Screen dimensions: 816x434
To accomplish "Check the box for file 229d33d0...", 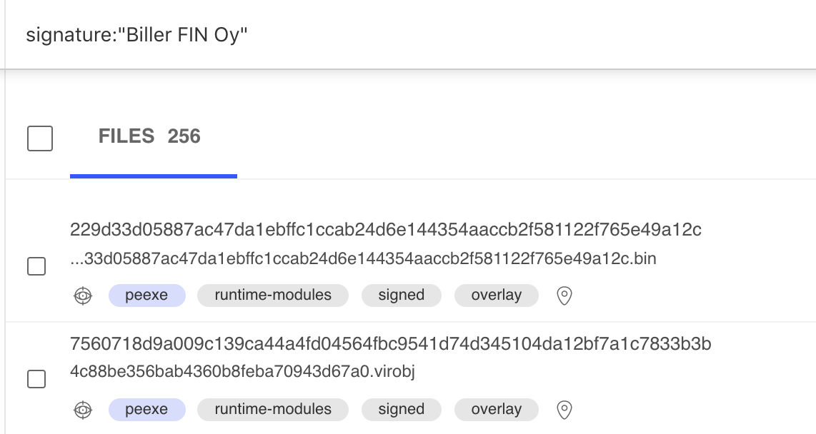I will [36, 266].
